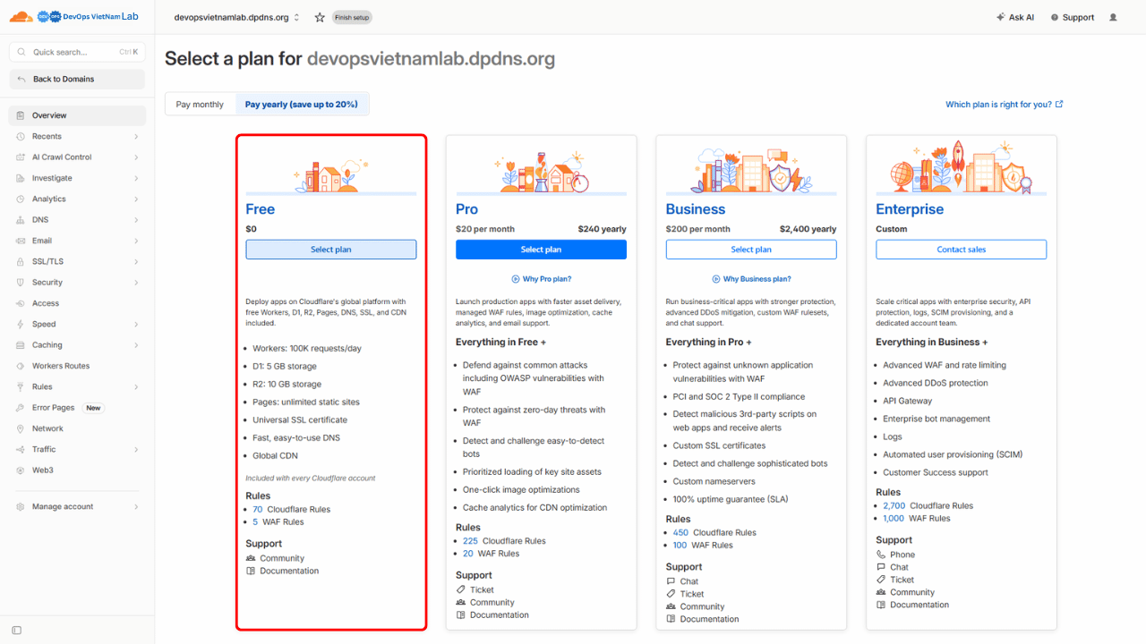Expand the Security chevron
Viewport: 1146px width, 644px height.
(136, 283)
